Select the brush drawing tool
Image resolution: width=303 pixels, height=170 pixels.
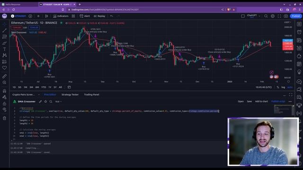tap(4, 43)
